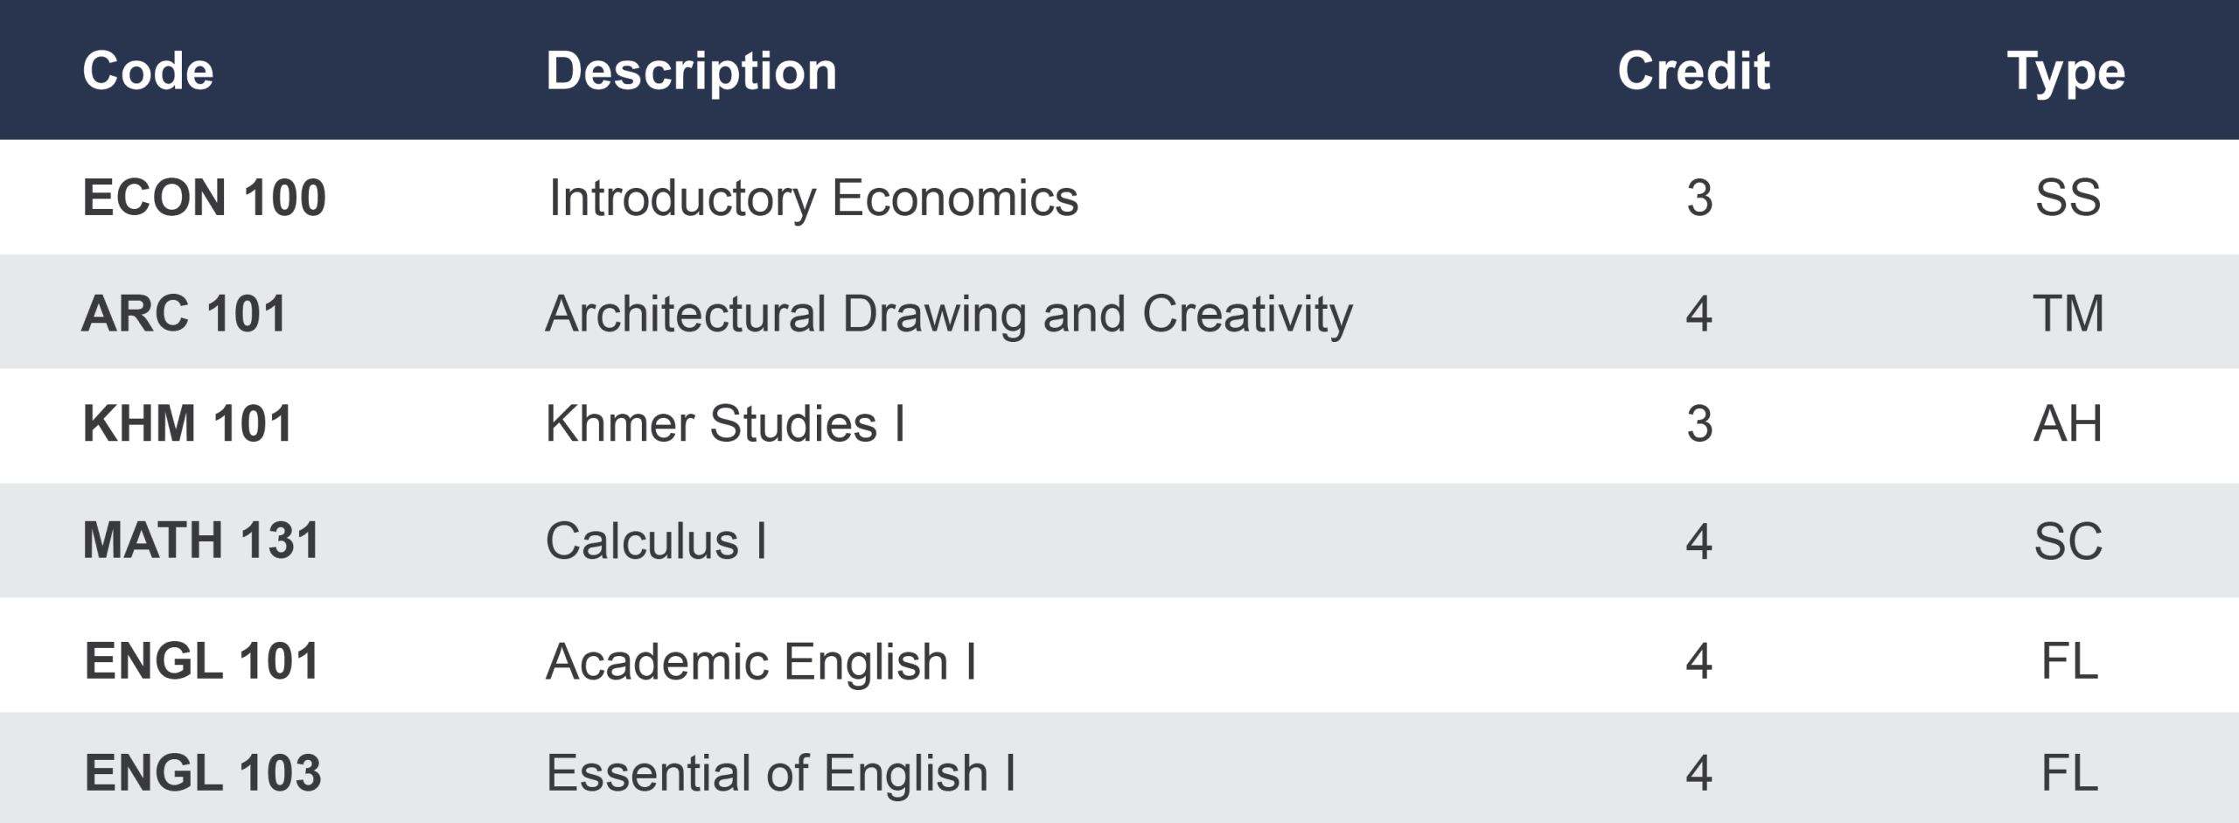Click the Type column header
Image resolution: width=2239 pixels, height=823 pixels.
(2066, 73)
